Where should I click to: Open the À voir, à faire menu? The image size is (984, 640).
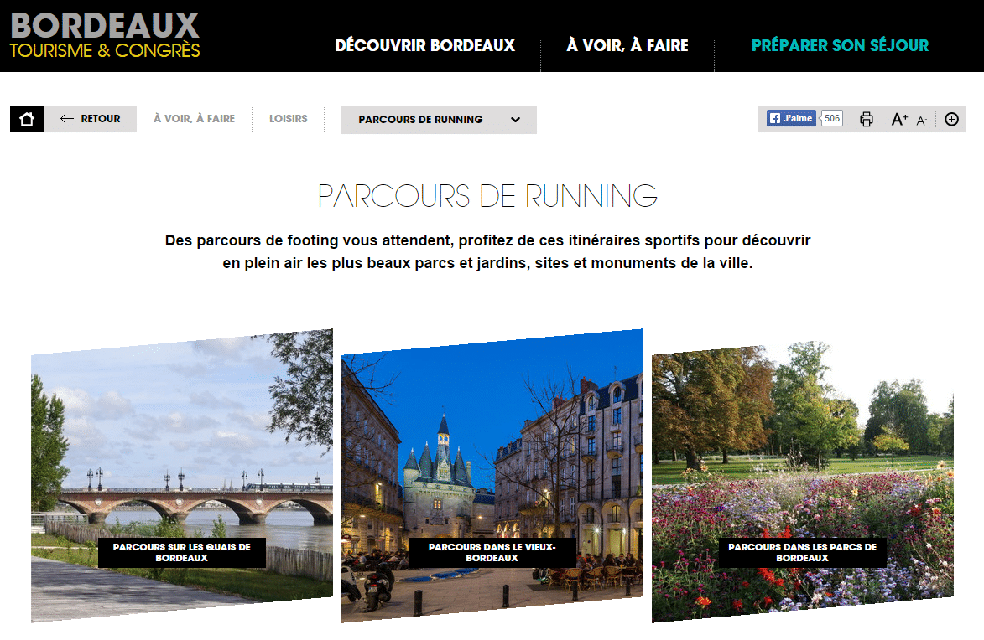pyautogui.click(x=627, y=45)
